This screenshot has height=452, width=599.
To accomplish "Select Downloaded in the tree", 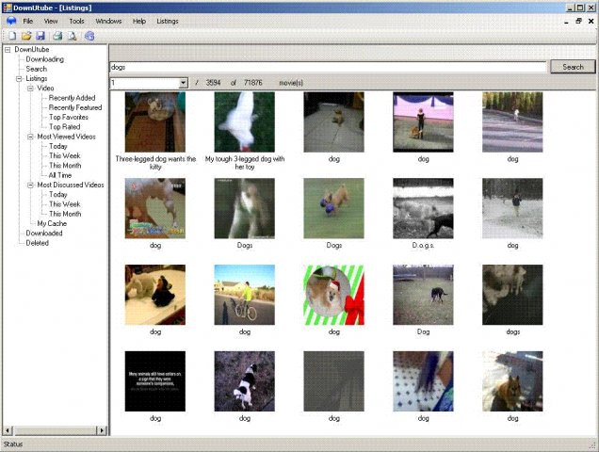I will pyautogui.click(x=44, y=234).
